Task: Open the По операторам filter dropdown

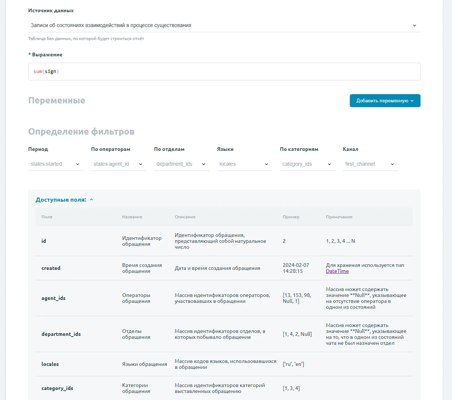Action: point(118,164)
